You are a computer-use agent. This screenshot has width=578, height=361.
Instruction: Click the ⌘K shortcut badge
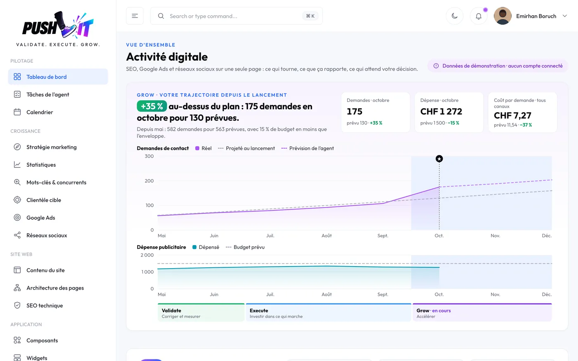coord(310,16)
